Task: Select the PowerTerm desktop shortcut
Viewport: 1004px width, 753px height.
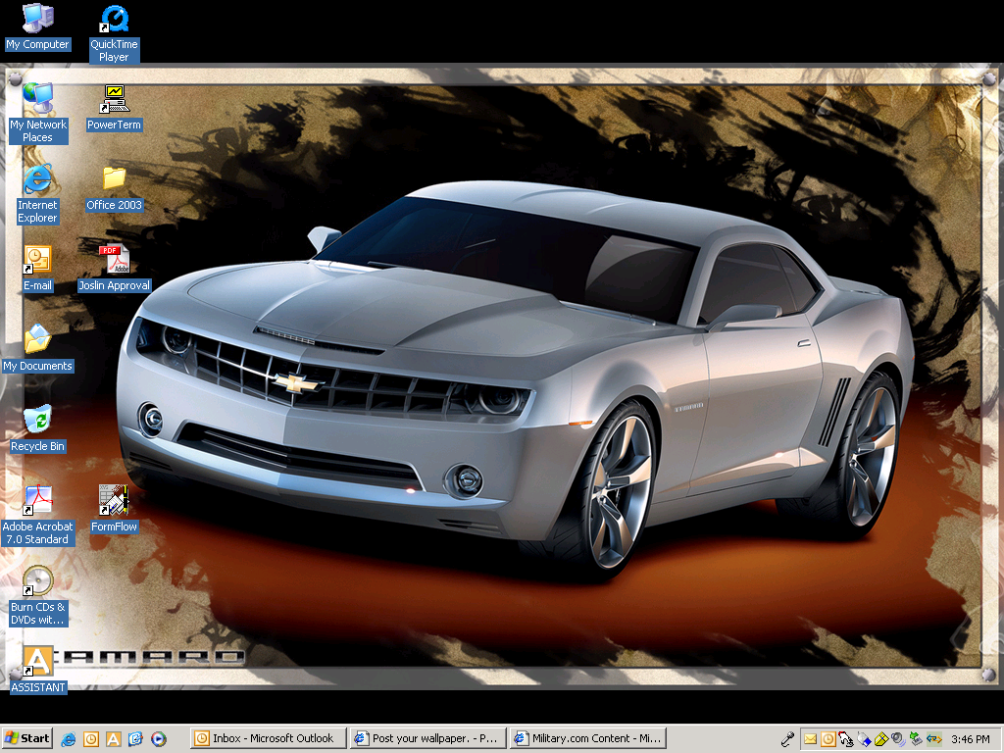Action: click(114, 99)
